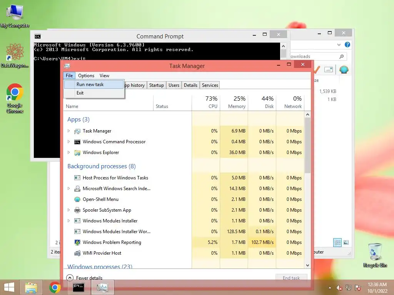Switch to Startup tab

[156, 85]
